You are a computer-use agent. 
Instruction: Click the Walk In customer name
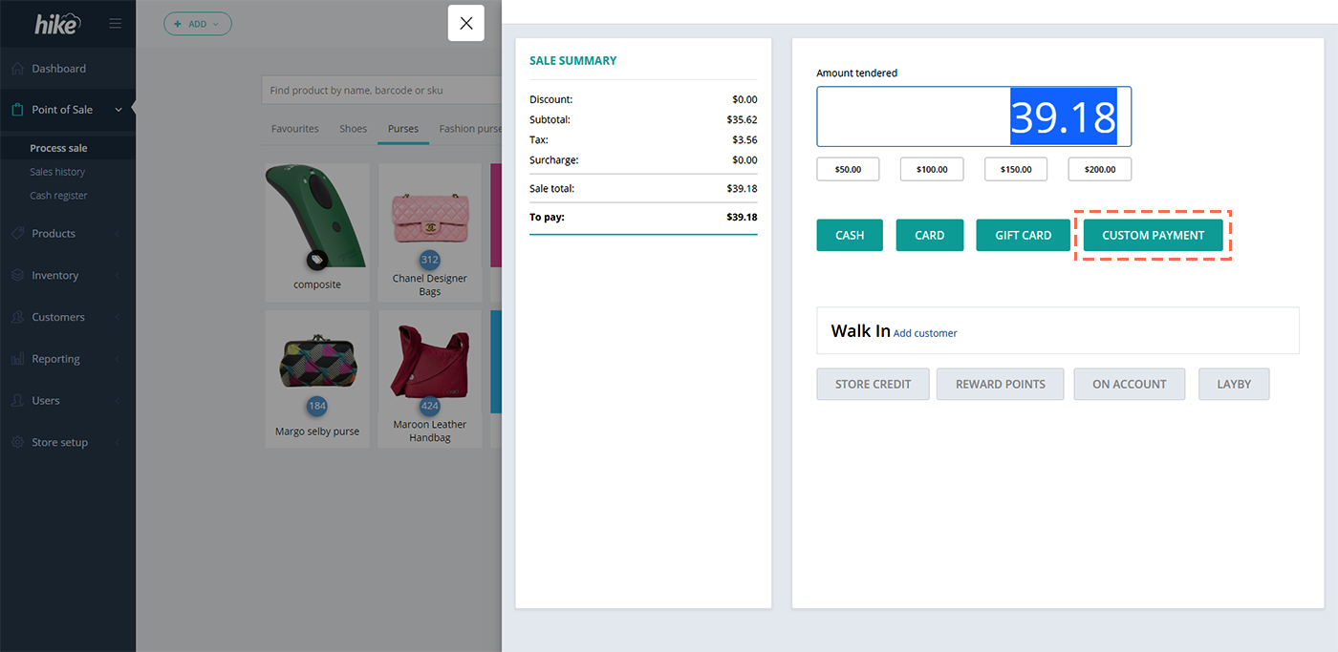(x=860, y=331)
